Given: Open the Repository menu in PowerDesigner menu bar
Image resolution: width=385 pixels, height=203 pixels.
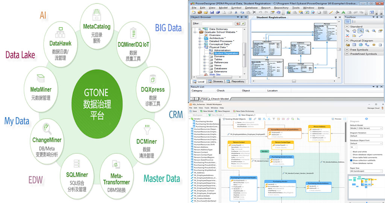Looking at the screenshot, I should click(x=281, y=8).
